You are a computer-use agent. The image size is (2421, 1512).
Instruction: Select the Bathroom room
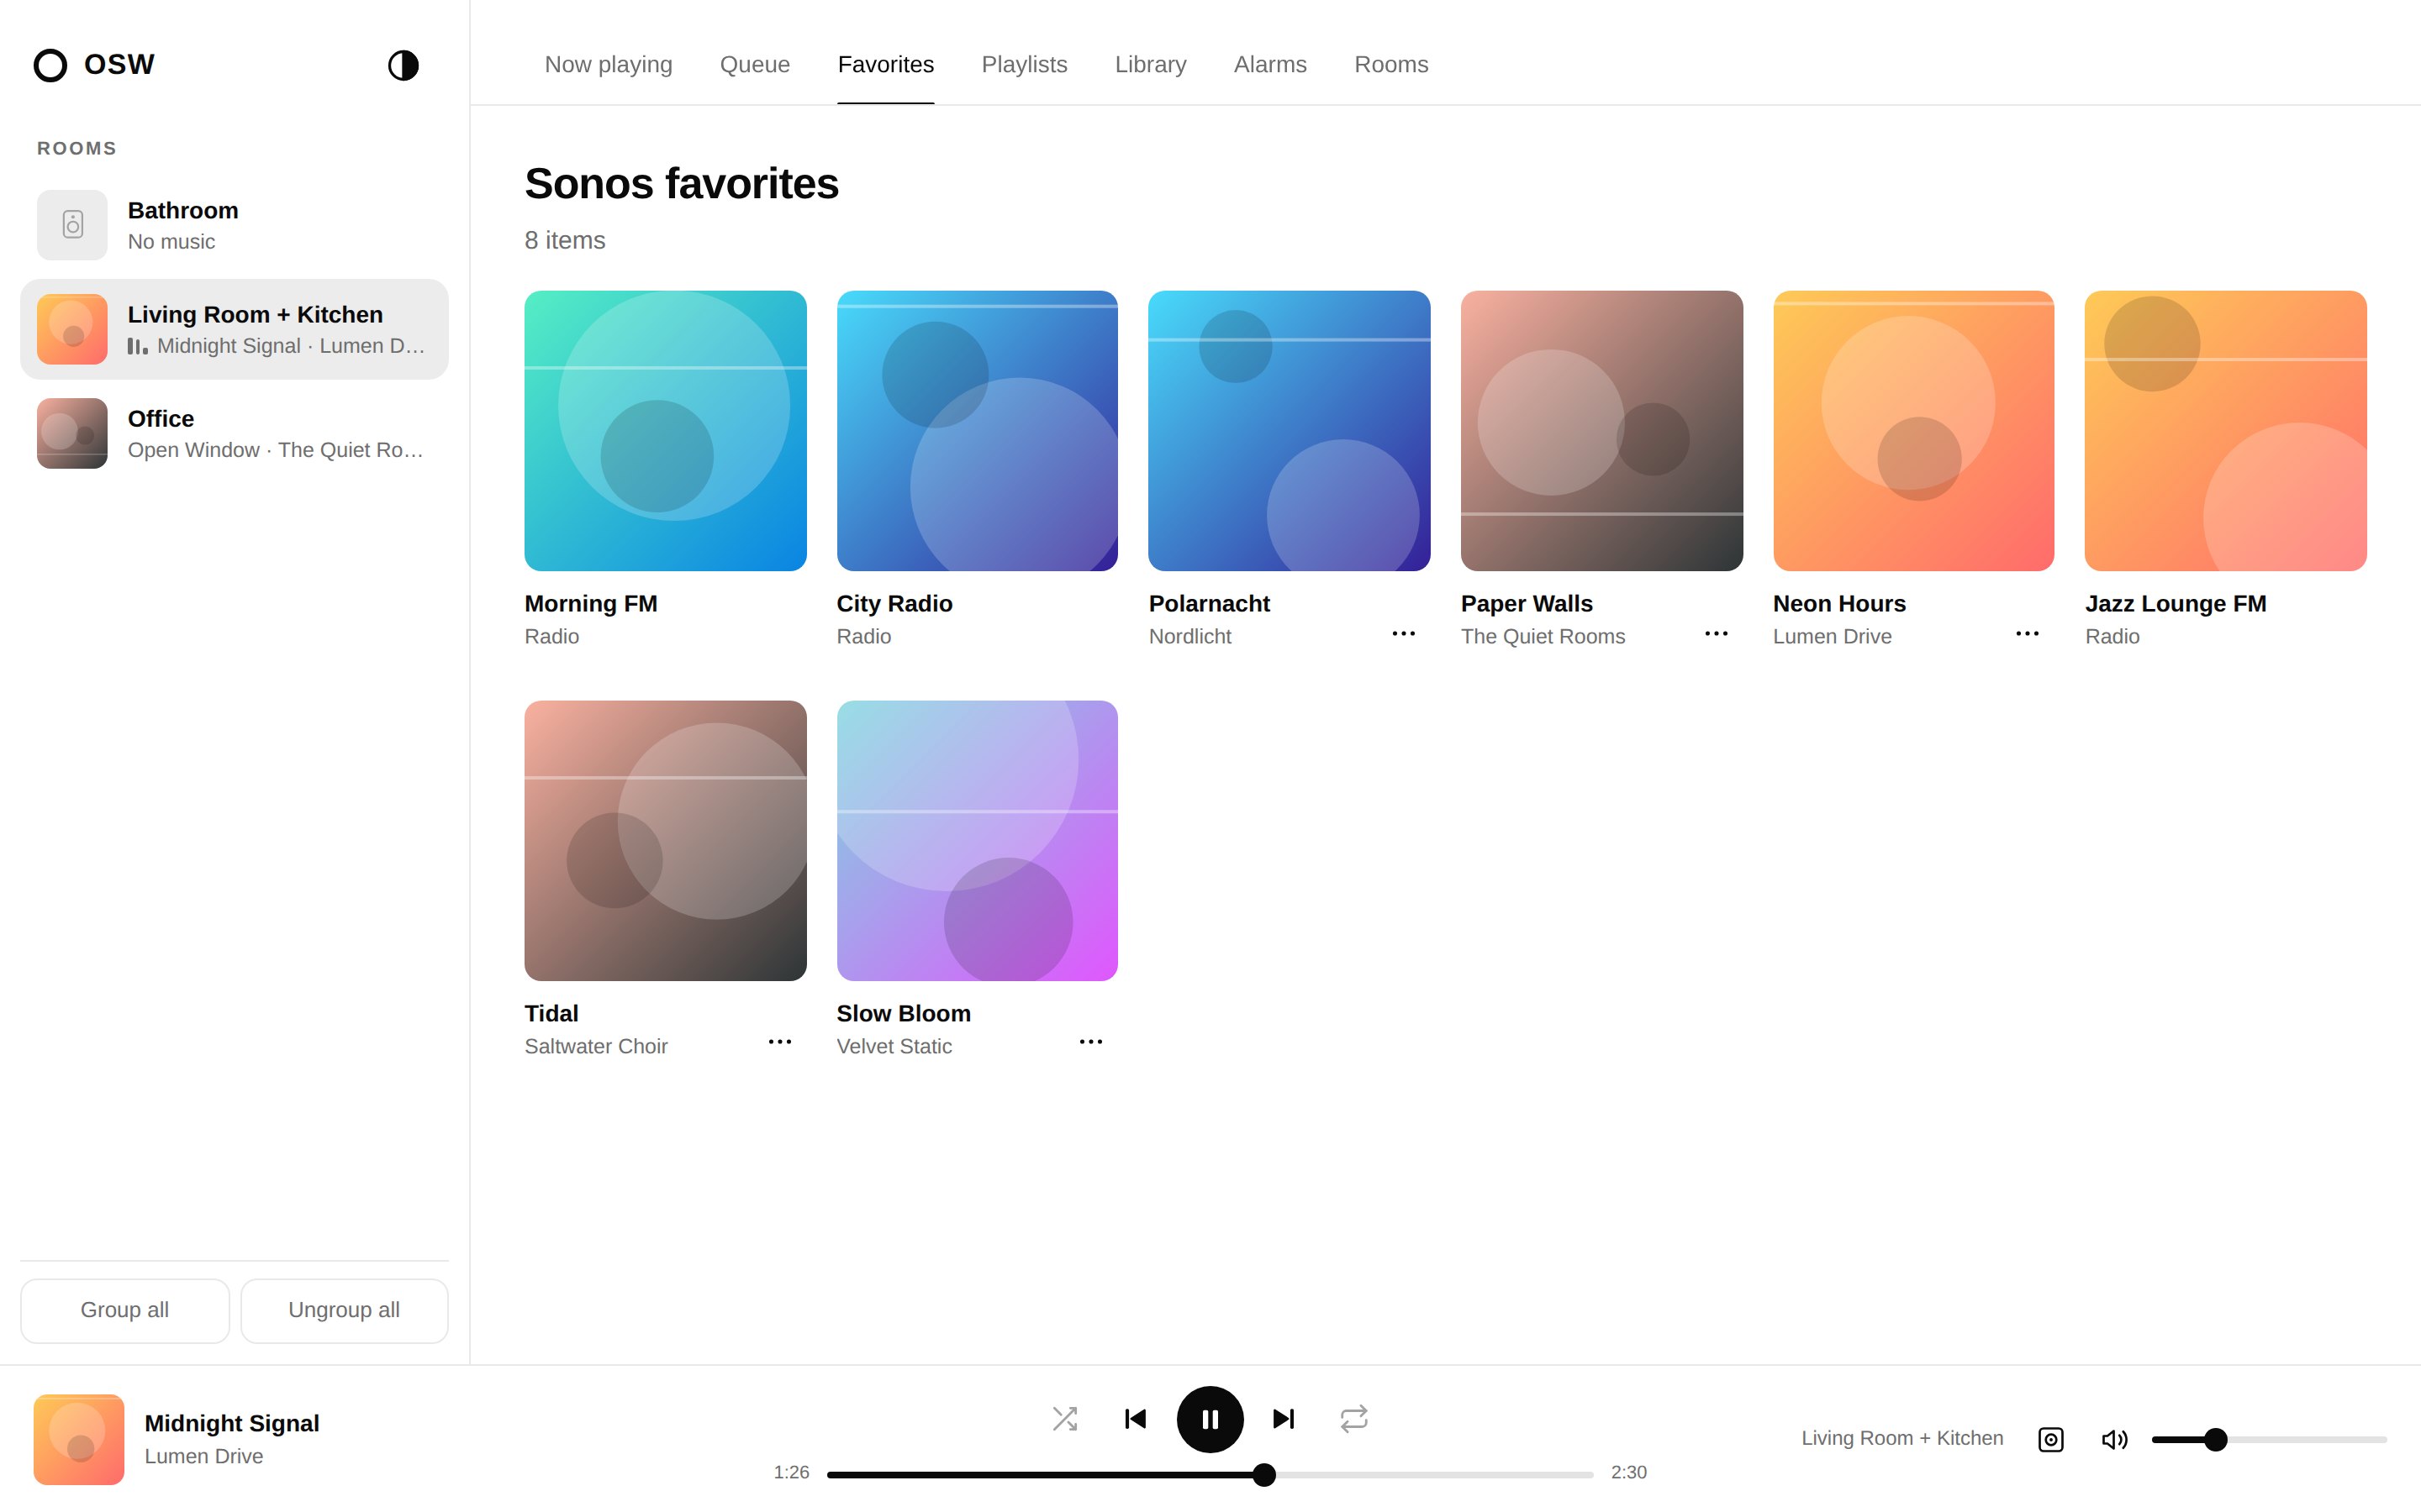[x=234, y=225]
